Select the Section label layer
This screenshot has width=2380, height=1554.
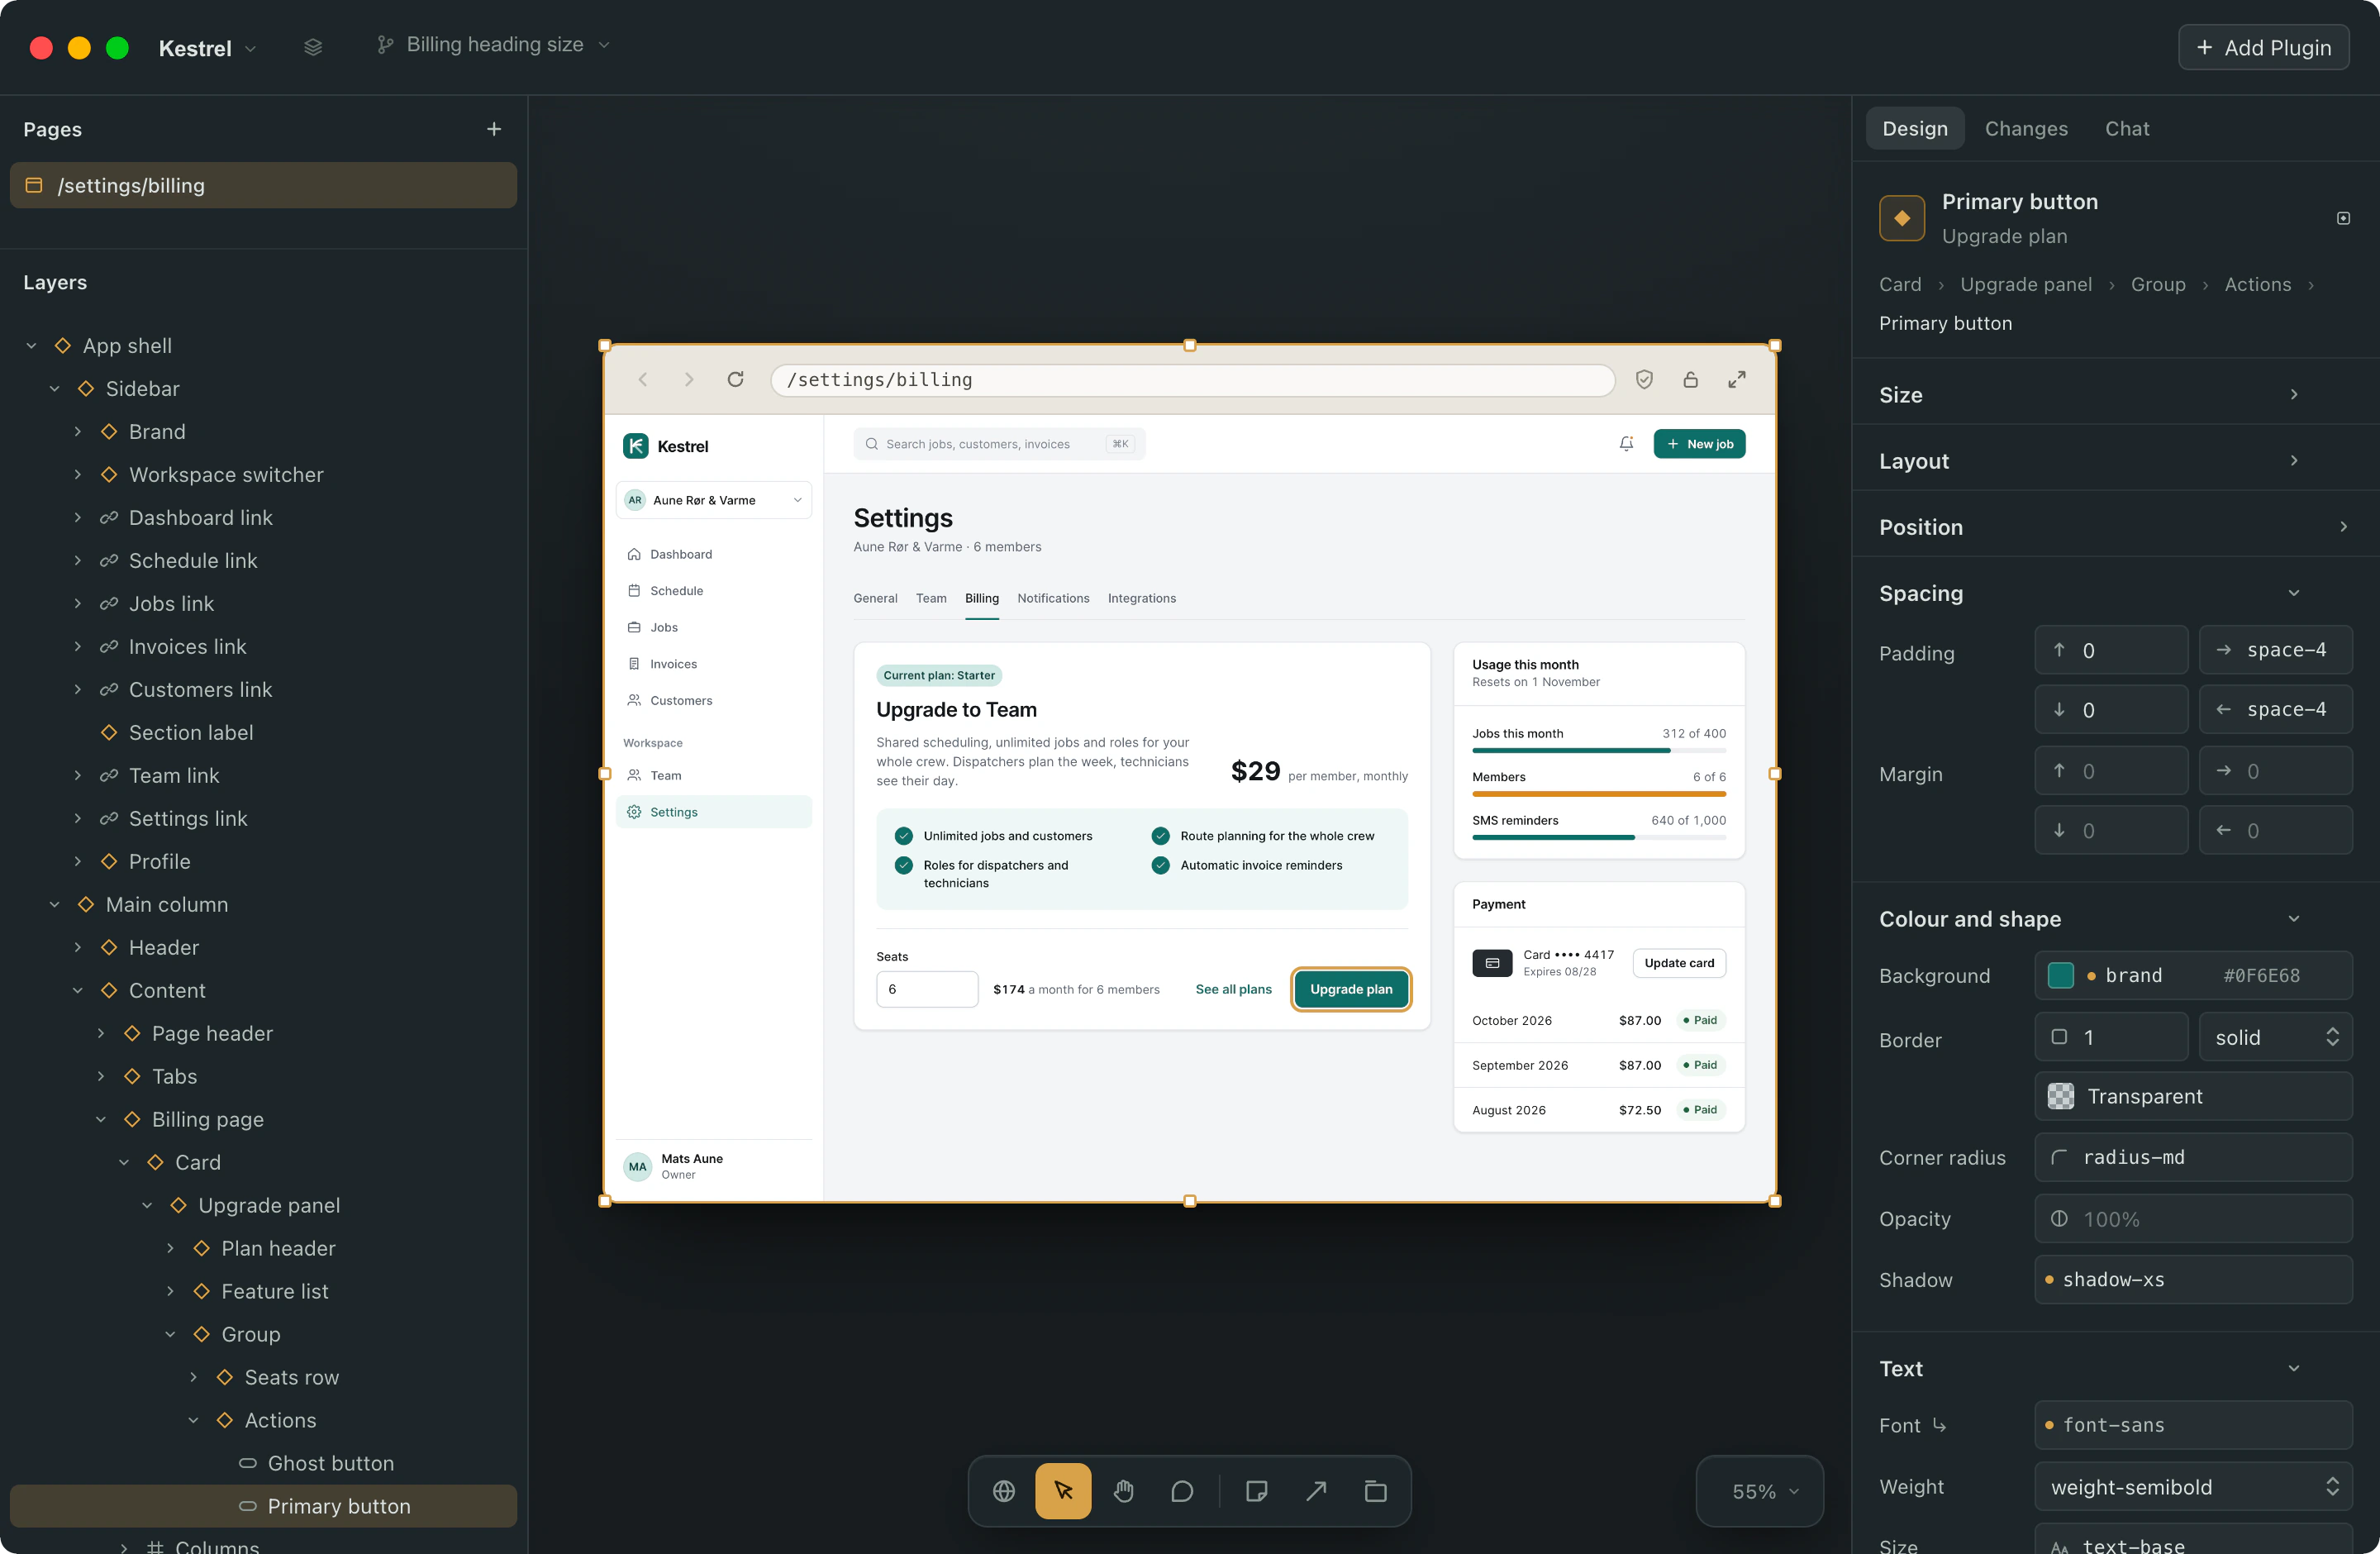tap(263, 732)
